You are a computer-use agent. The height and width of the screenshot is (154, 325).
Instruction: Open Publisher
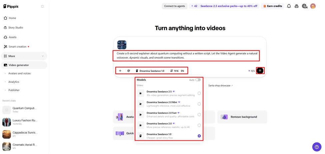14,90
